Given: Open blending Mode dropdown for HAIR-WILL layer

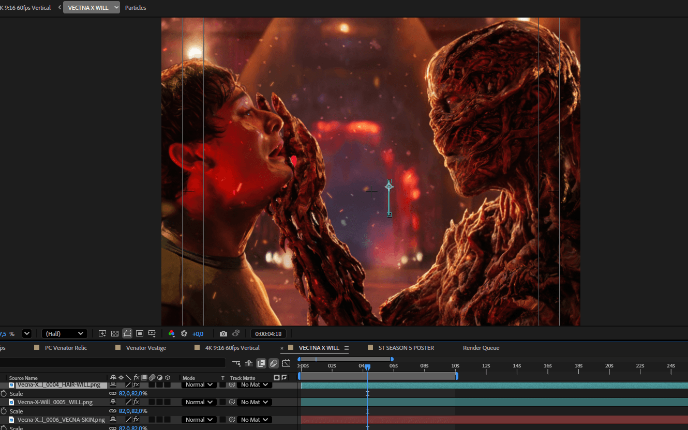Looking at the screenshot, I should (x=199, y=385).
